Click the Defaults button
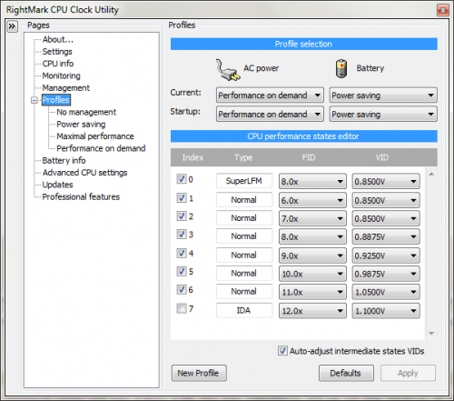Viewport: 454px width, 401px height. [x=346, y=373]
